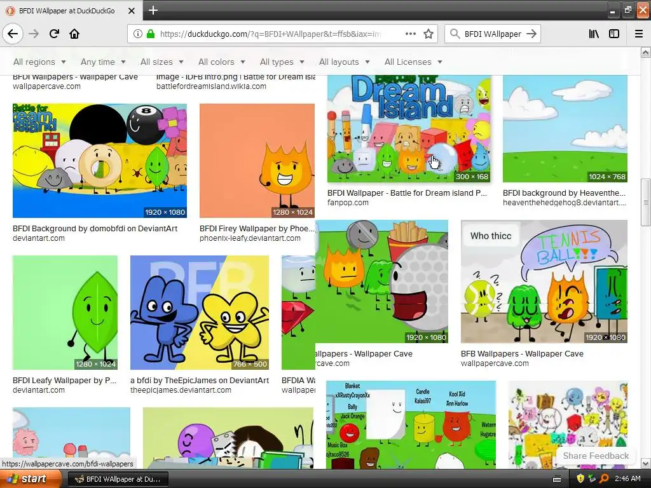Open the grassy sky background thumbnail

565,128
